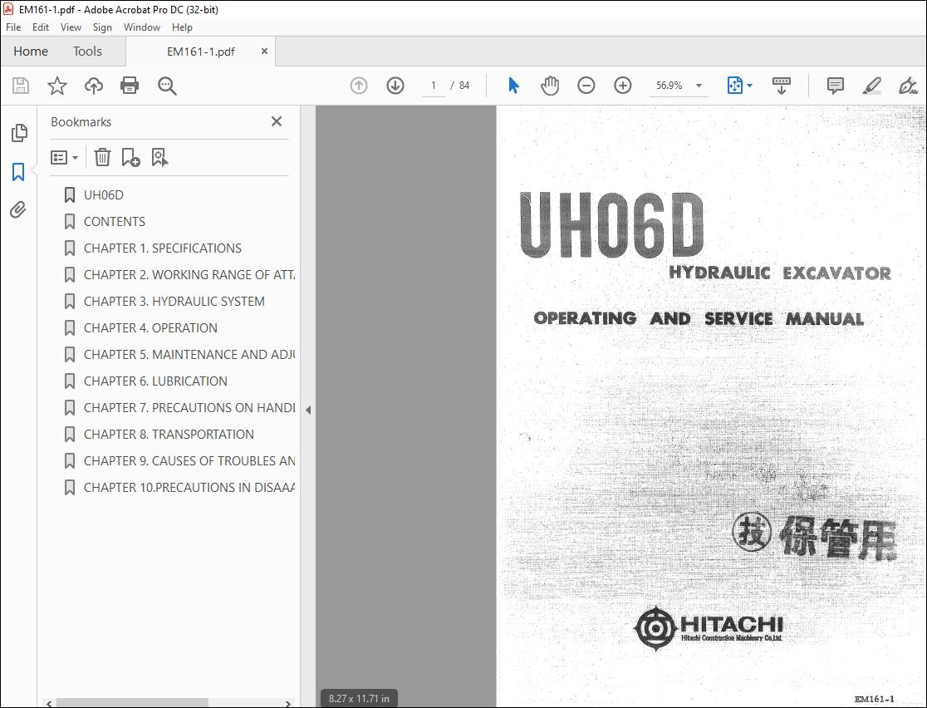Open the File menu
The image size is (927, 708).
[x=13, y=27]
